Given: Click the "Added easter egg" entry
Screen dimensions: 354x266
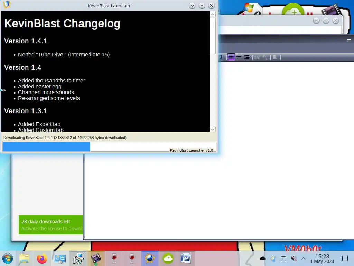Looking at the screenshot, I should [x=40, y=86].
